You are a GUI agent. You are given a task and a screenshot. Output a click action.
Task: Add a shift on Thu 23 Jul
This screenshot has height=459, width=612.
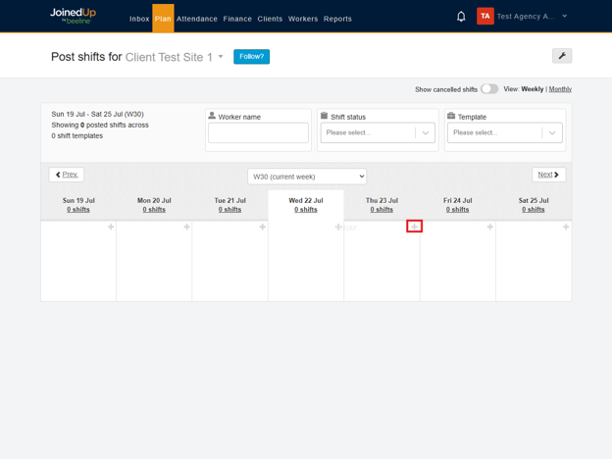[415, 227]
